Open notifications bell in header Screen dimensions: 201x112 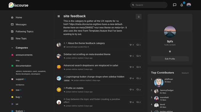tap(182, 5)
